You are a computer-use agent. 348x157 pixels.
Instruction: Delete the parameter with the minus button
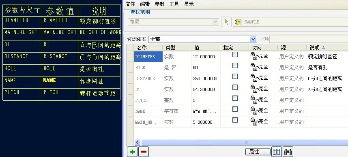(144, 152)
